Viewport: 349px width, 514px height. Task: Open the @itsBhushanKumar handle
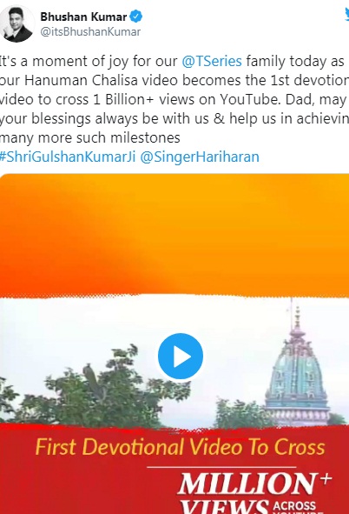point(90,32)
